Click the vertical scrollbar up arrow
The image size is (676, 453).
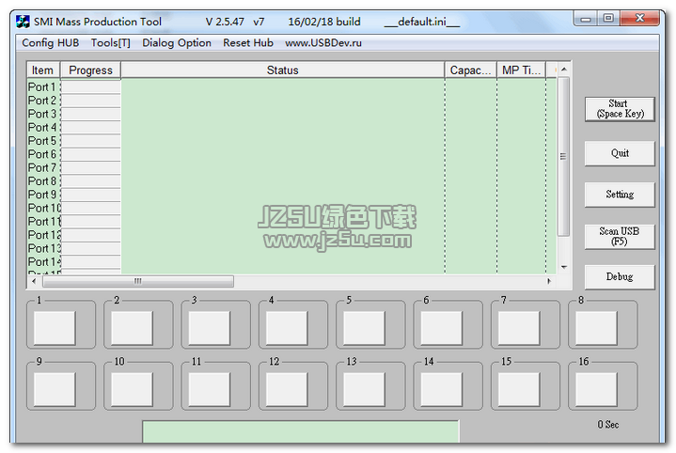[x=564, y=70]
